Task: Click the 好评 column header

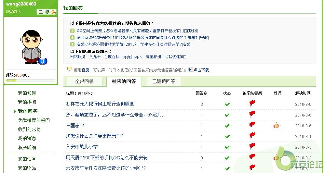Action: coord(278,93)
